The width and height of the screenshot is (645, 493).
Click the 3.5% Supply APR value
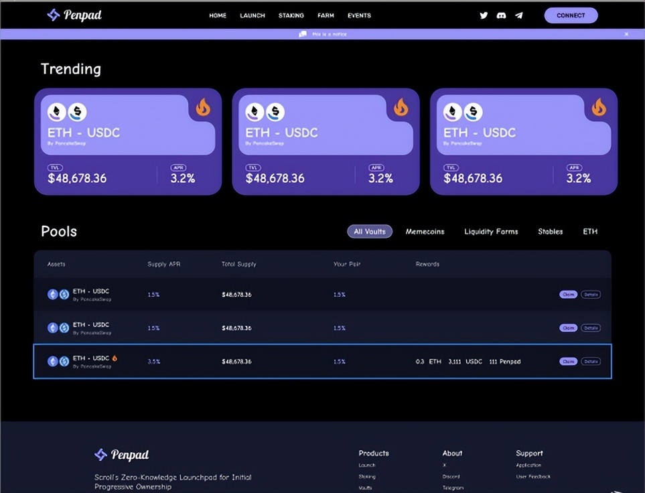coord(154,362)
